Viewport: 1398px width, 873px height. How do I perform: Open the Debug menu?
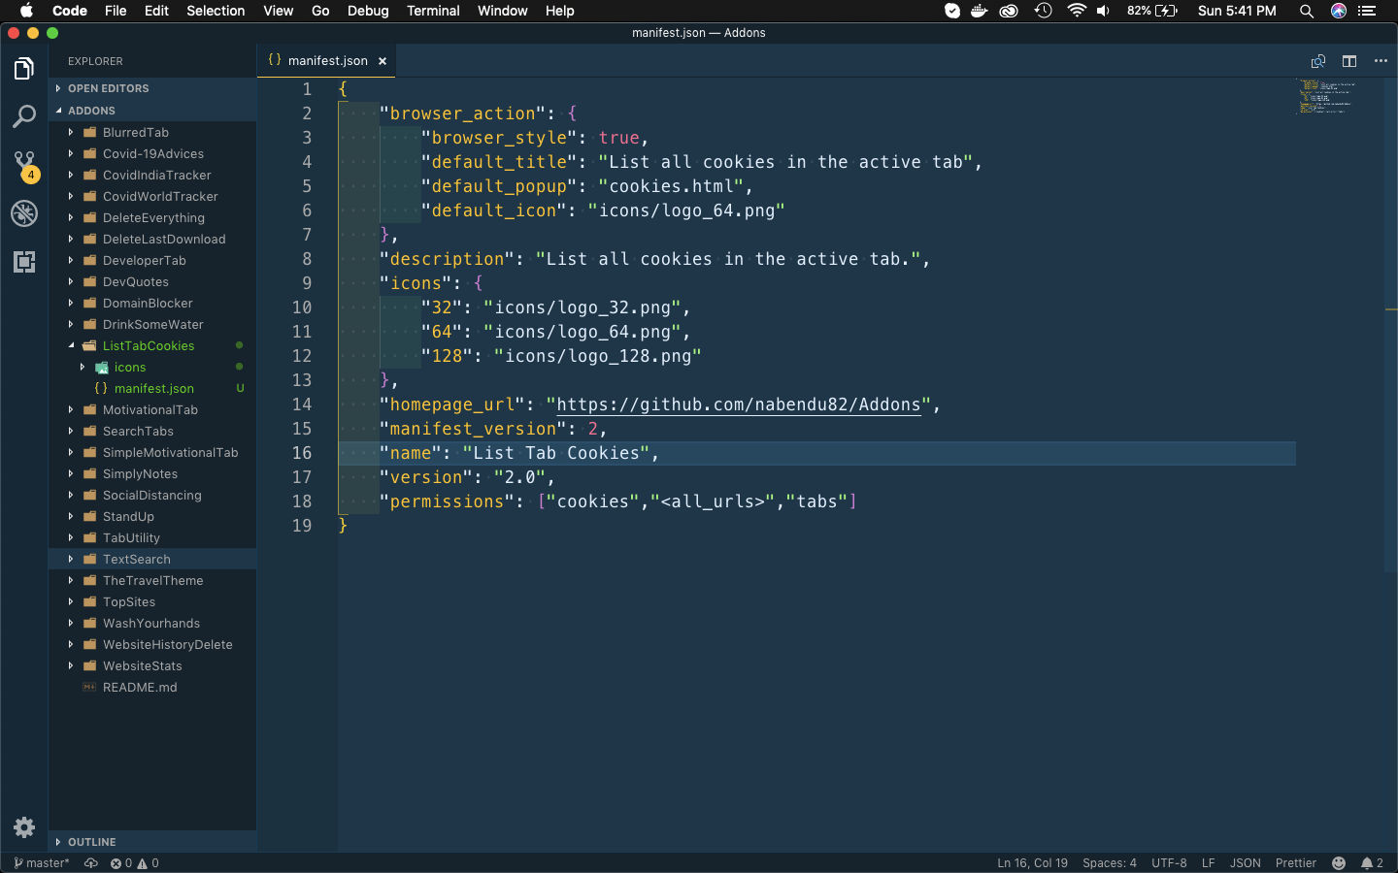click(368, 11)
